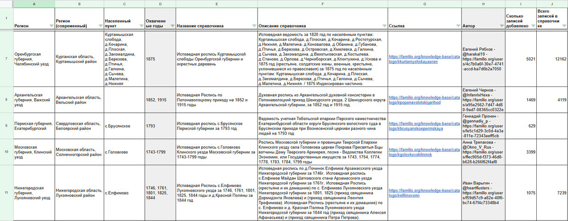The width and height of the screenshot is (568, 221).
Task: Select author cell 'Геннадий Пронин'
Action: tap(483, 126)
